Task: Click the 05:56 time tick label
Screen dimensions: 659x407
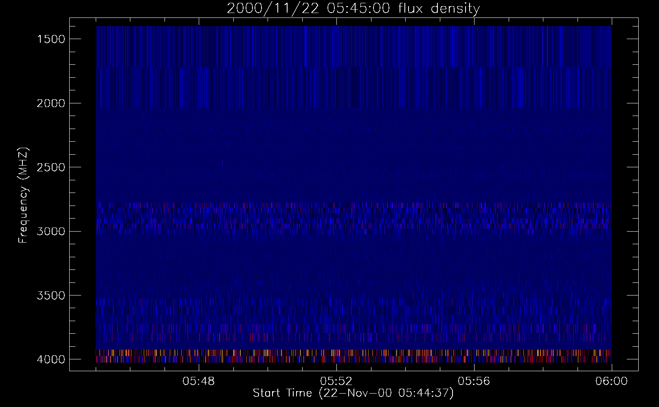Action: [474, 381]
